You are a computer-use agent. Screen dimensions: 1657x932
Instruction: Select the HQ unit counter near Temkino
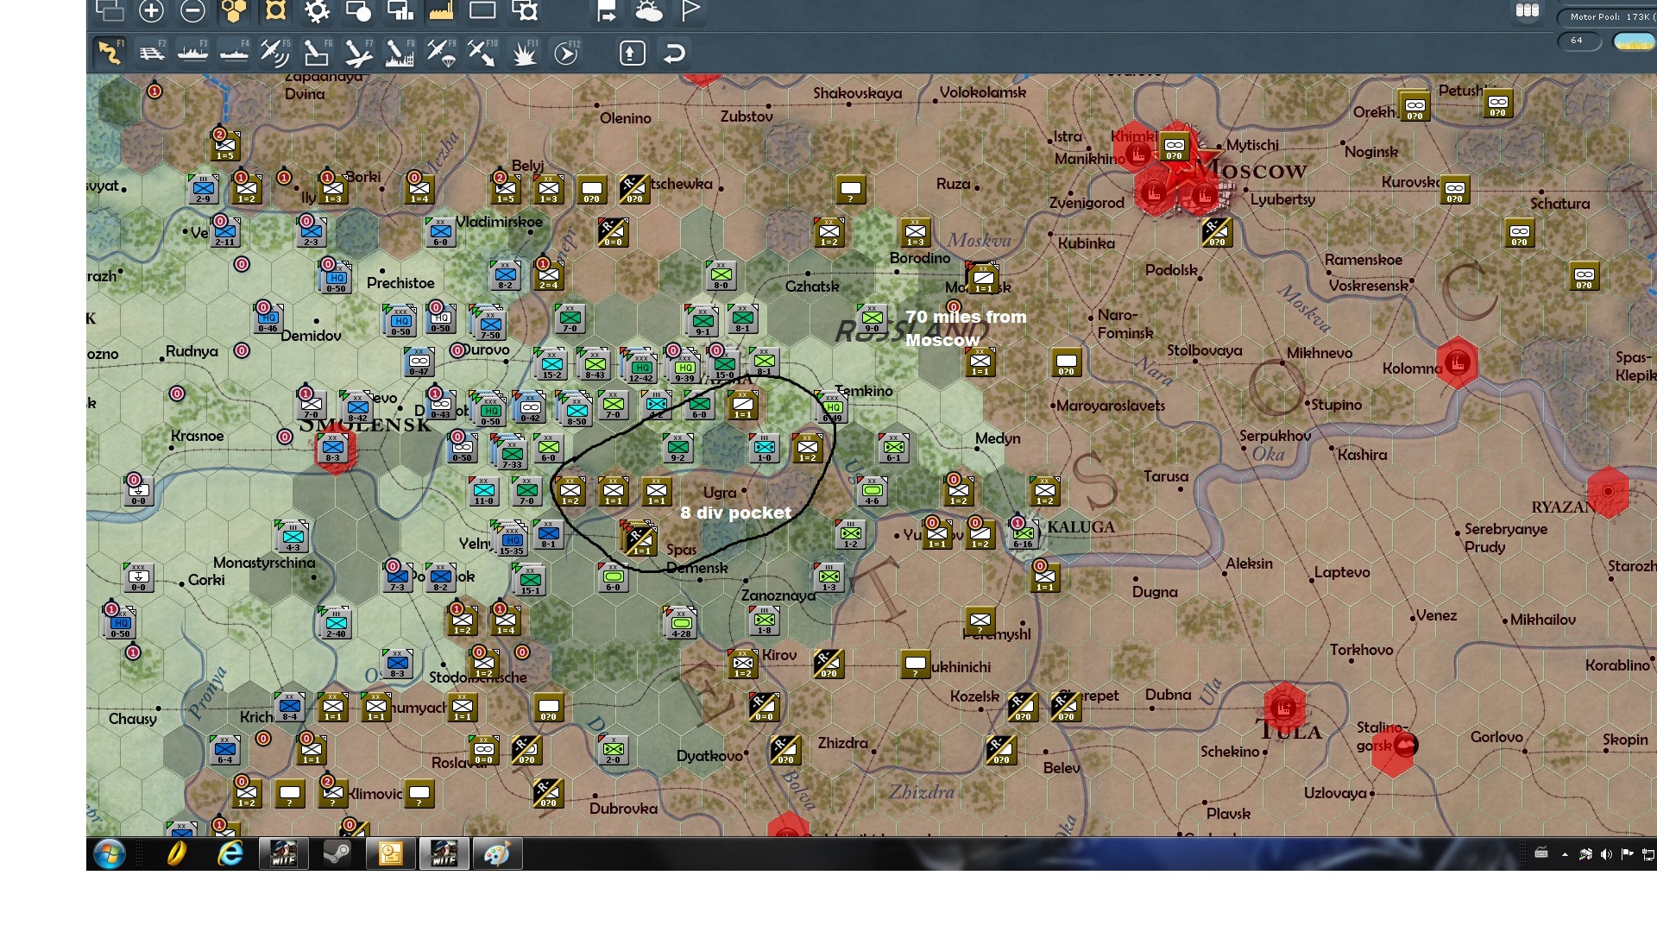pyautogui.click(x=832, y=408)
